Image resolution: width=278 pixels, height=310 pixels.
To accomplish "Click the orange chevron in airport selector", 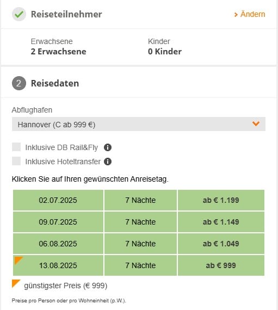I will (x=256, y=124).
